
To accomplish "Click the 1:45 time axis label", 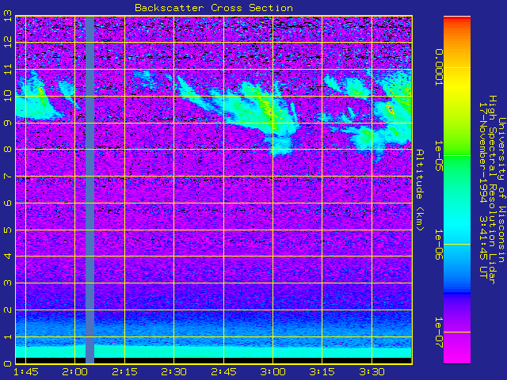I will 25,372.
